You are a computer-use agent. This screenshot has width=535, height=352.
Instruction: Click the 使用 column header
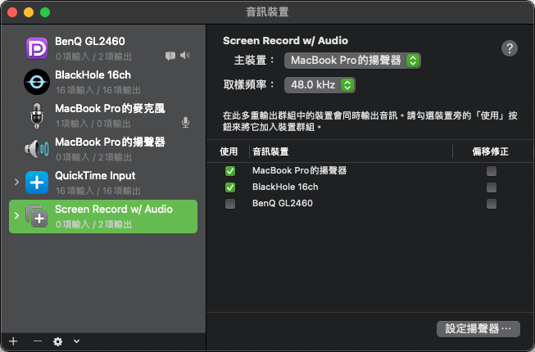(x=229, y=151)
